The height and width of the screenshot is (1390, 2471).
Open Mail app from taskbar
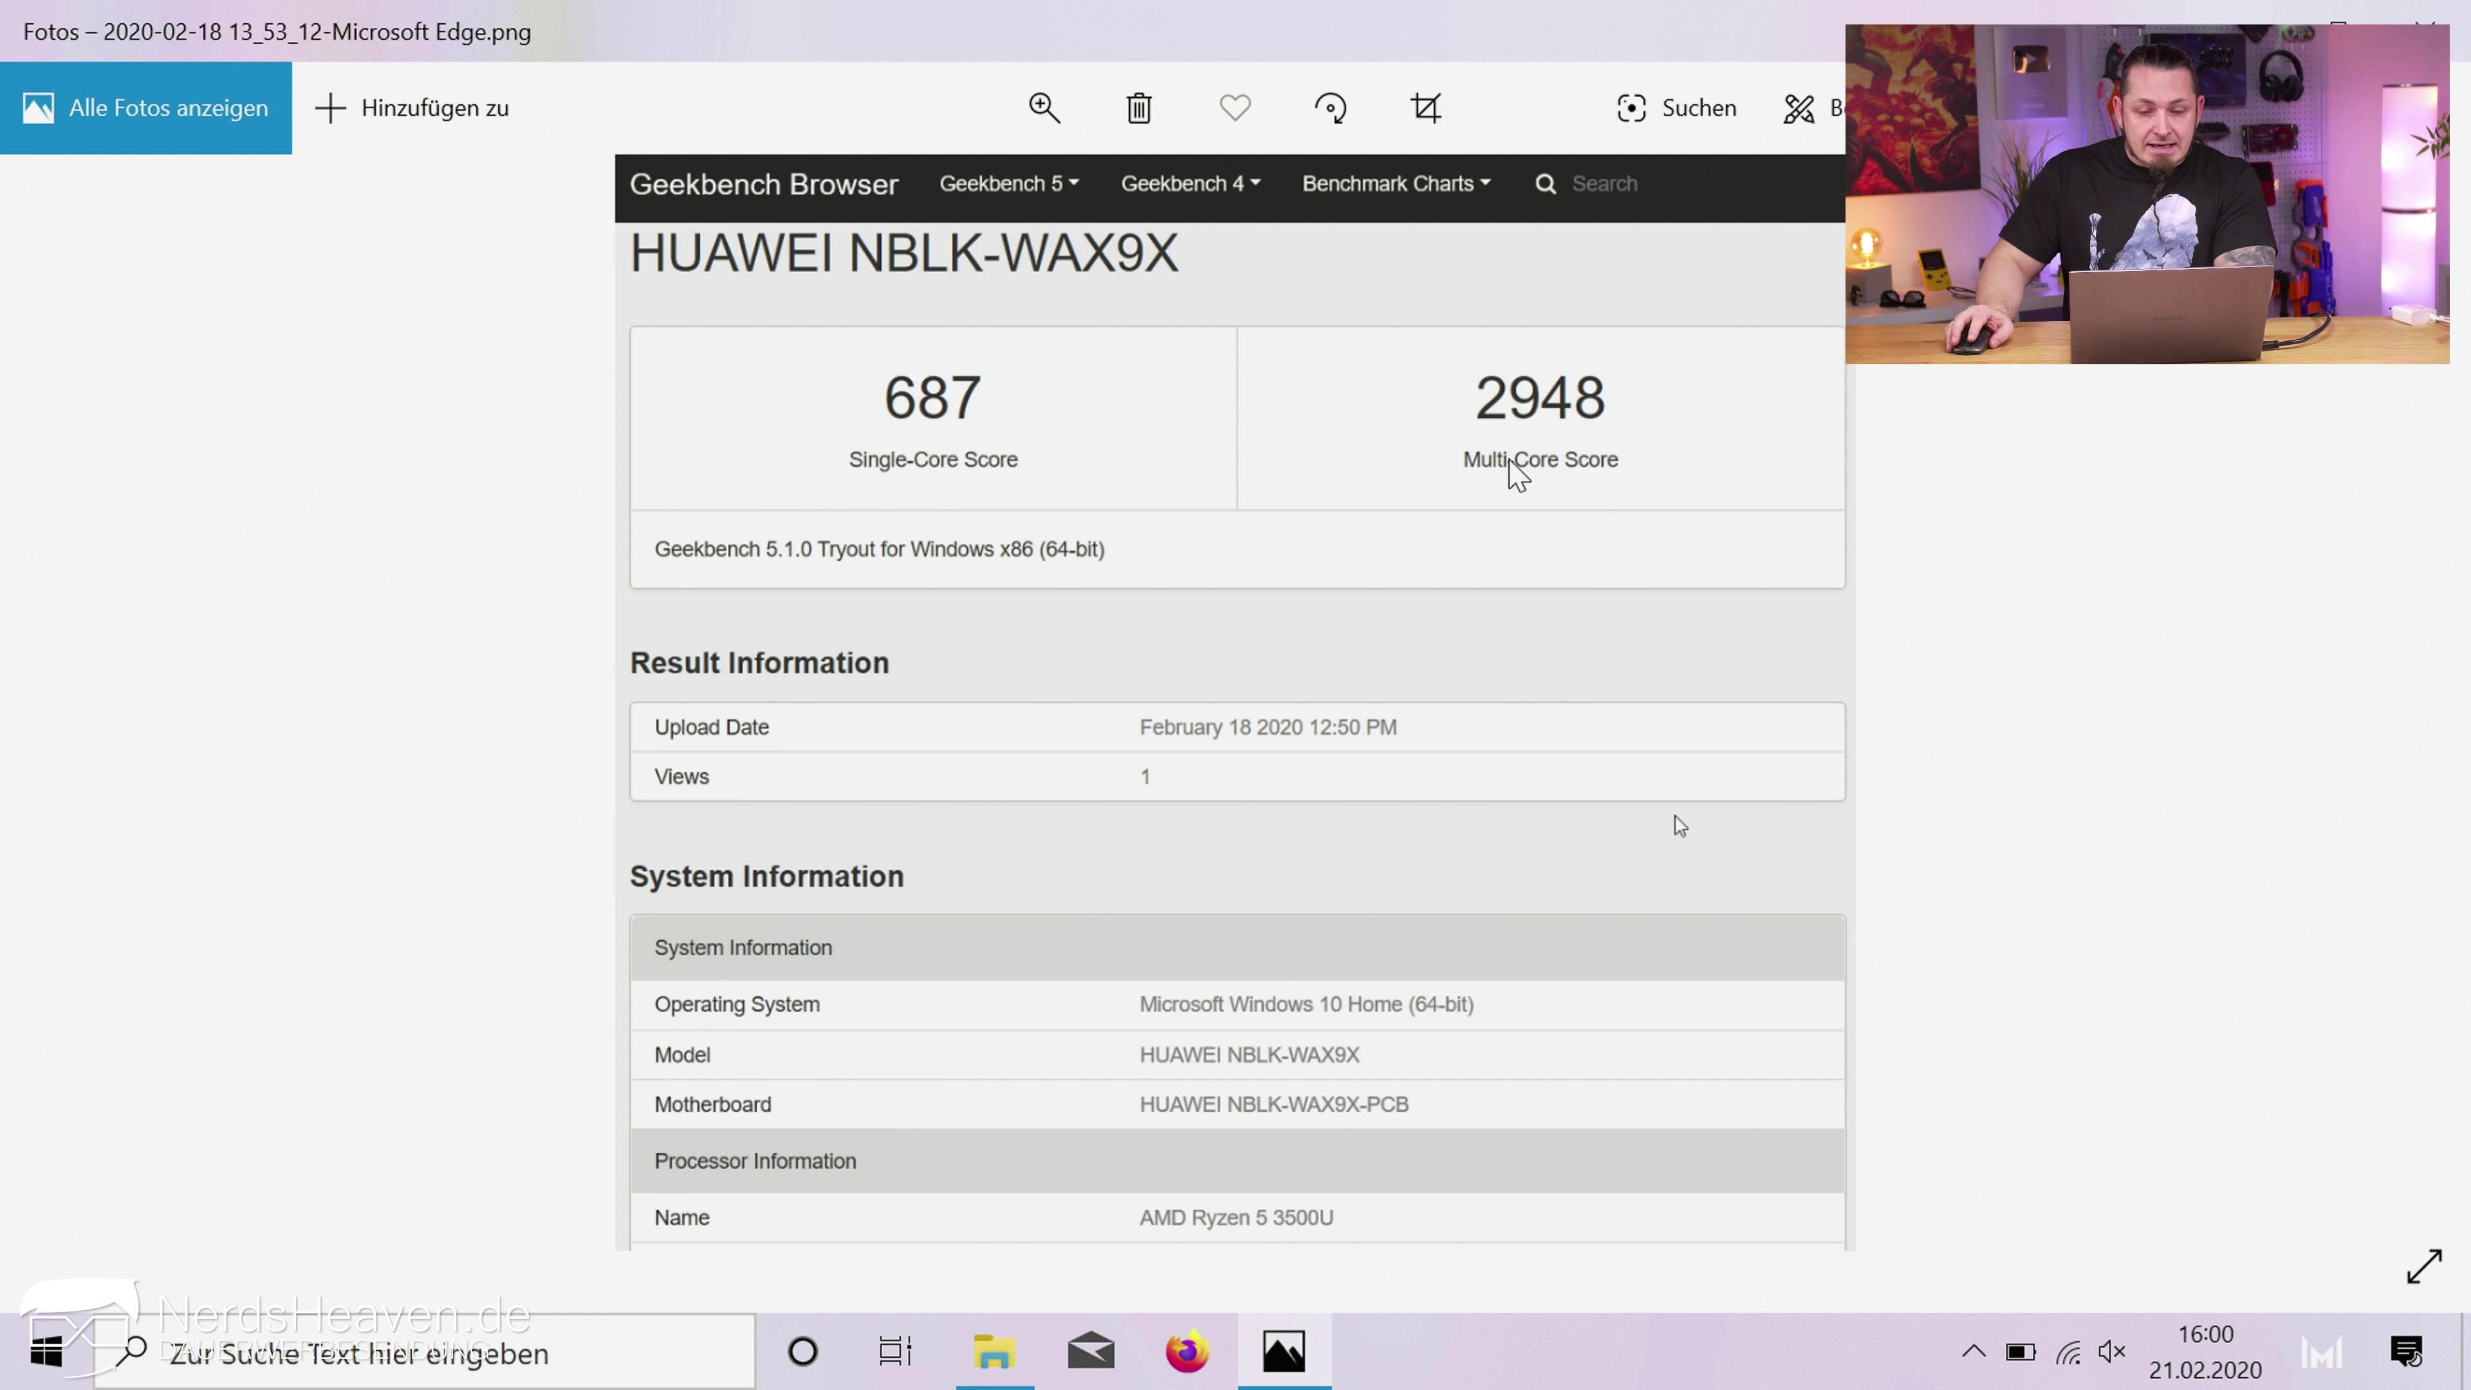(x=1091, y=1351)
